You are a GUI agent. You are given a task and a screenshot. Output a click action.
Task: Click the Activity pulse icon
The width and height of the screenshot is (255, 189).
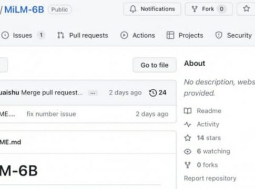pyautogui.click(x=188, y=124)
